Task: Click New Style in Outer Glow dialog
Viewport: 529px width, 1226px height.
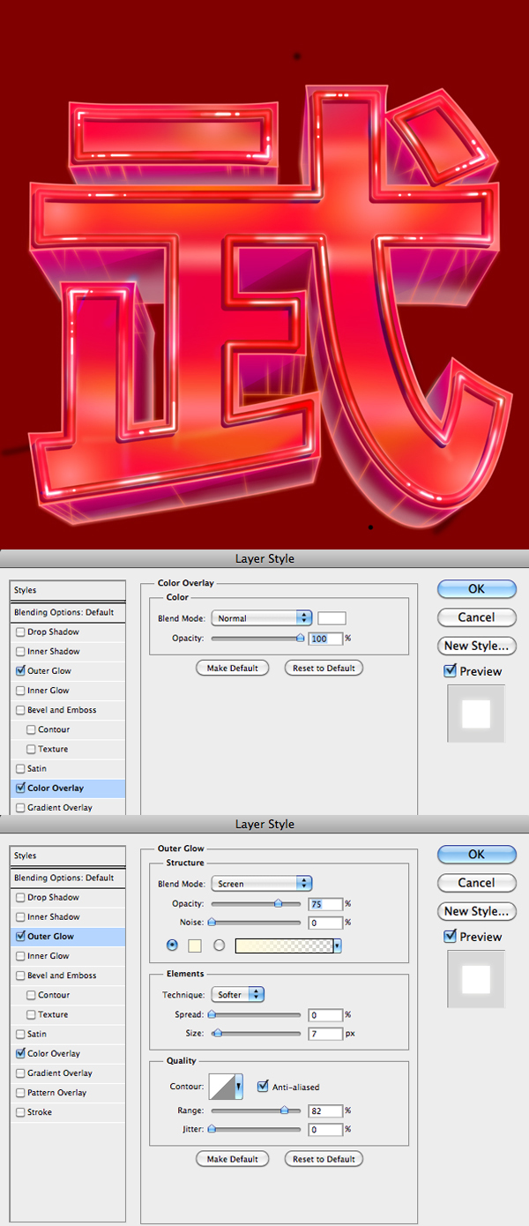Action: pyautogui.click(x=476, y=911)
